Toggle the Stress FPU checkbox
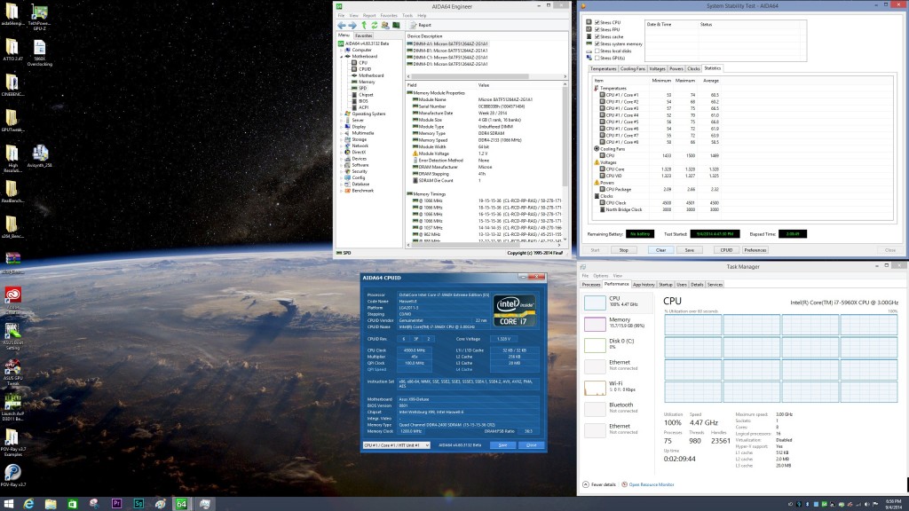This screenshot has height=511, width=909. pos(597,29)
